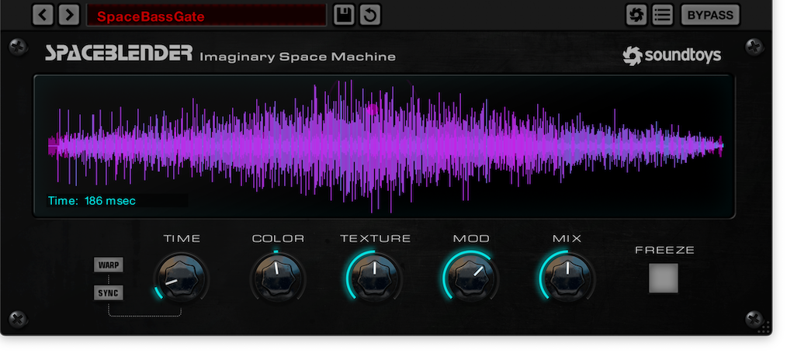The image size is (787, 353).
Task: Open the SpaceBassGate preset name display
Action: point(206,16)
